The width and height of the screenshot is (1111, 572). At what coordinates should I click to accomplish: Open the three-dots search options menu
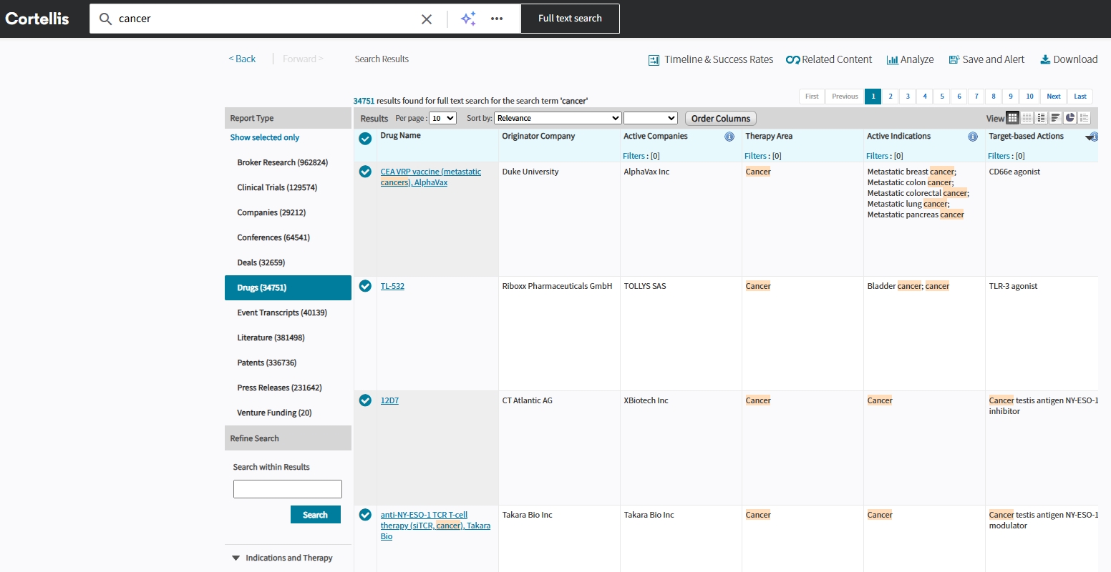pyautogui.click(x=497, y=19)
